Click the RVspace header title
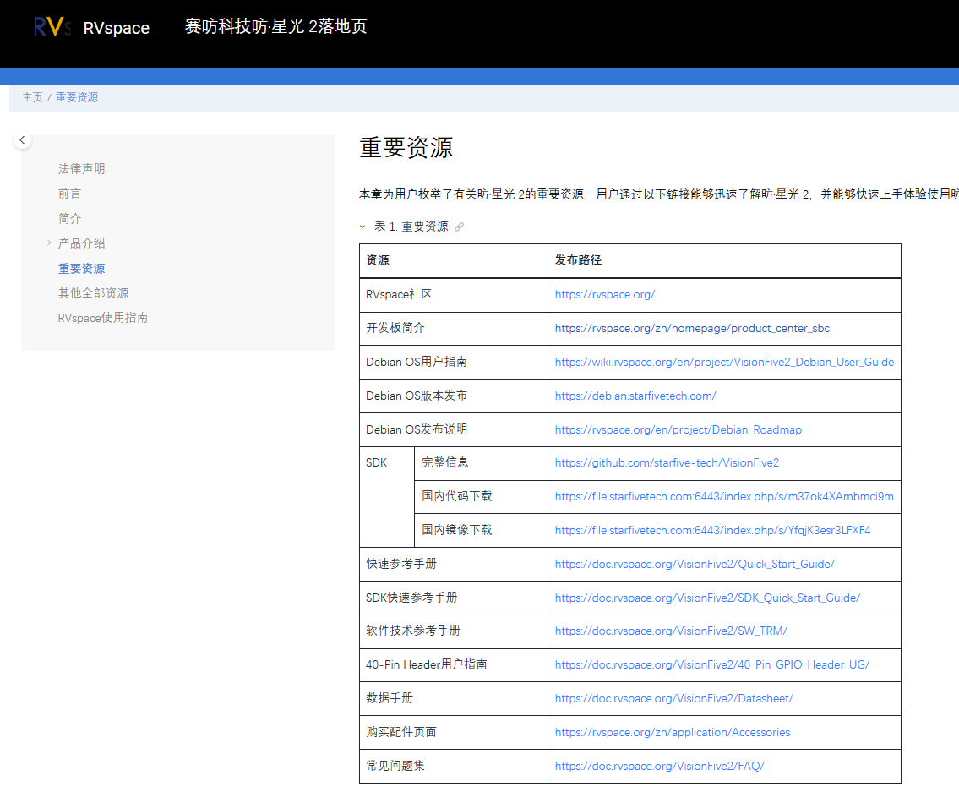The image size is (959, 803). point(117,28)
